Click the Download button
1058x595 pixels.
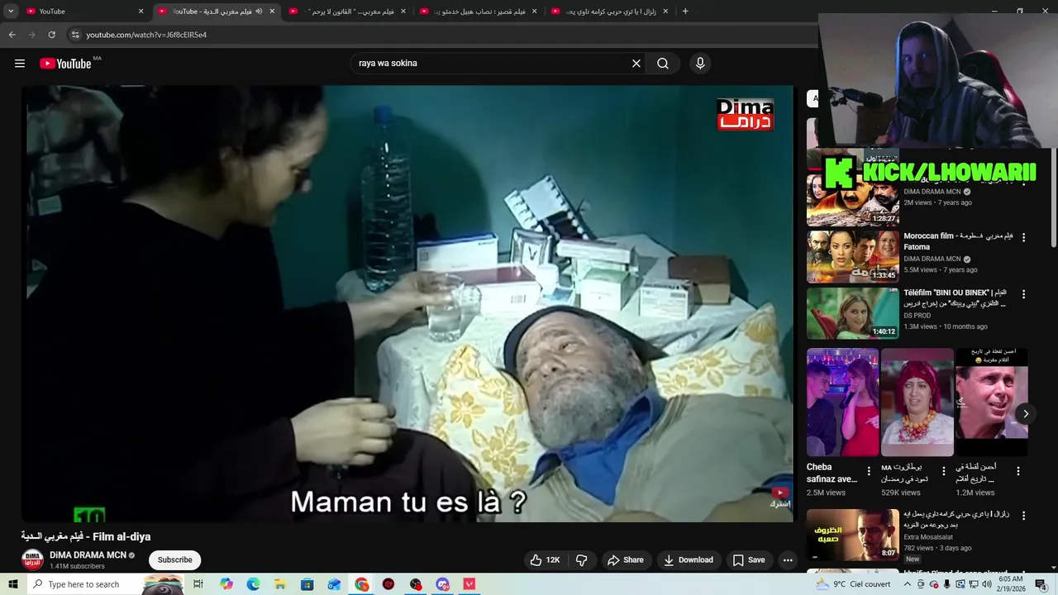(688, 560)
